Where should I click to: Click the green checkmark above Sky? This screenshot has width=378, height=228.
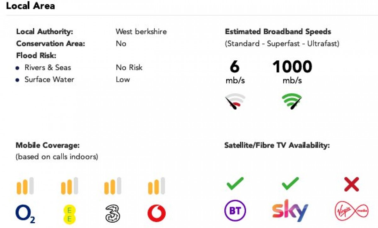(x=290, y=184)
